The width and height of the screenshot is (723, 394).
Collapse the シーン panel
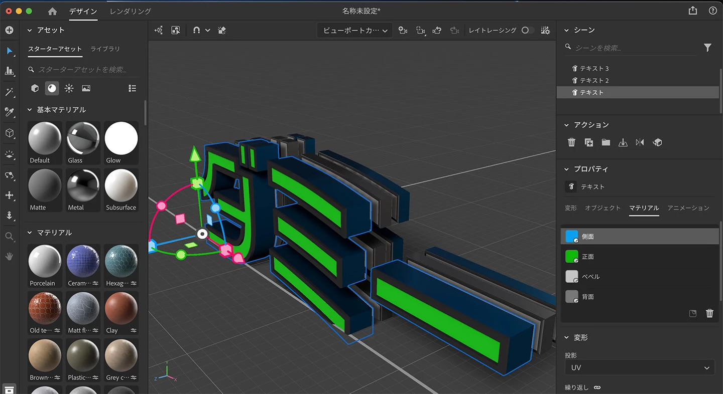(x=566, y=30)
